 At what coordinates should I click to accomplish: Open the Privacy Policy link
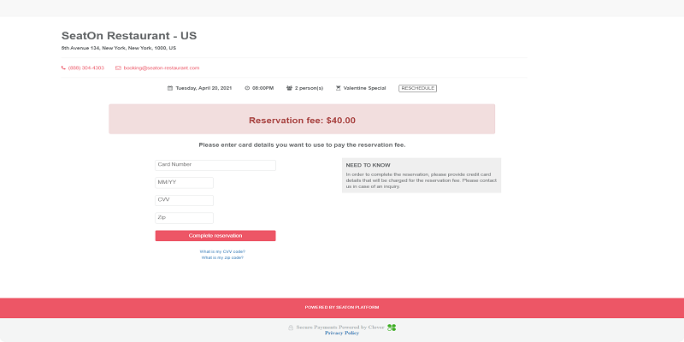pos(342,333)
